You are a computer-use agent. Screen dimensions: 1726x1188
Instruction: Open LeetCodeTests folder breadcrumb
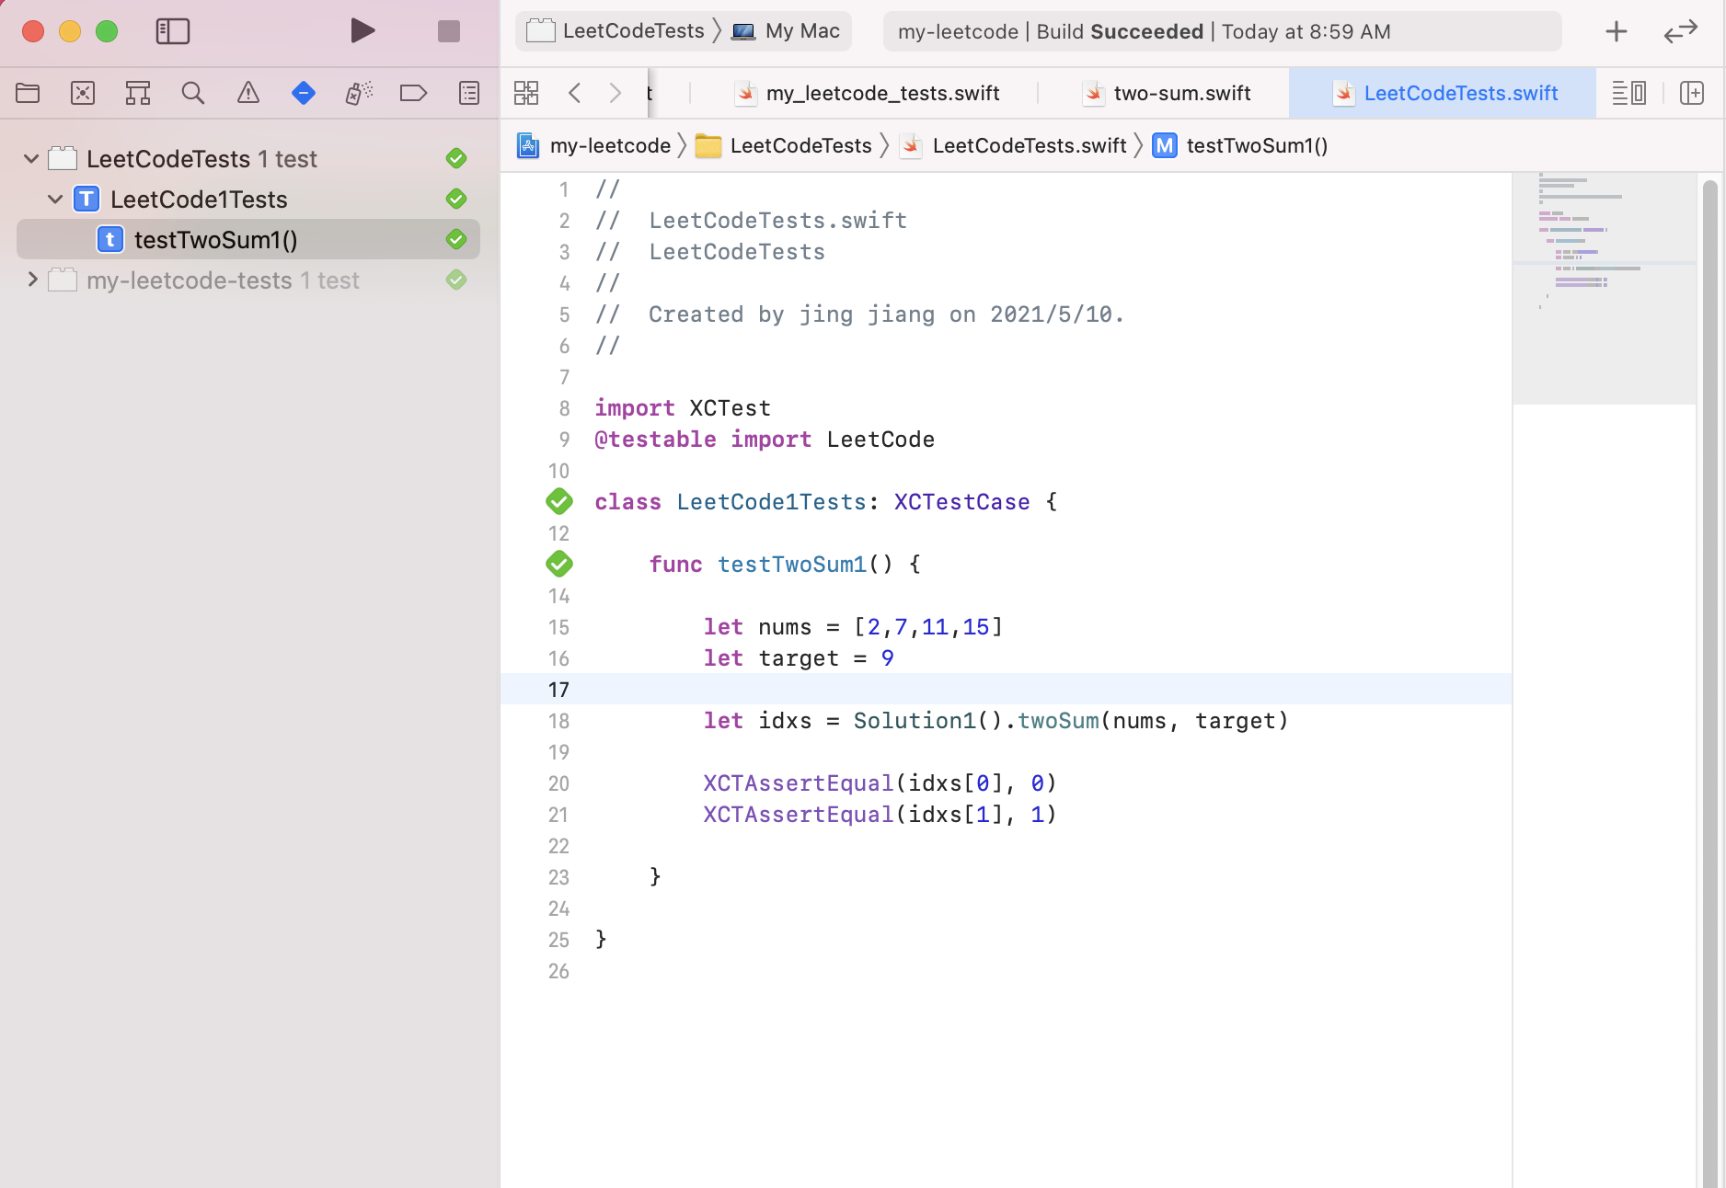[784, 145]
